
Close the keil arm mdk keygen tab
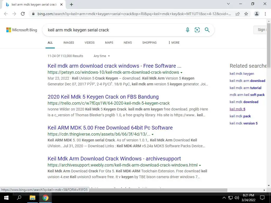click(x=61, y=5)
